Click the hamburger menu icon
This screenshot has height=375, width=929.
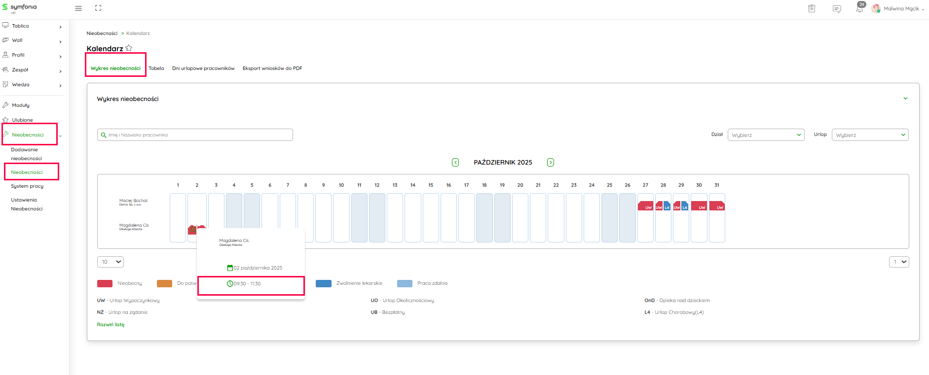point(78,8)
